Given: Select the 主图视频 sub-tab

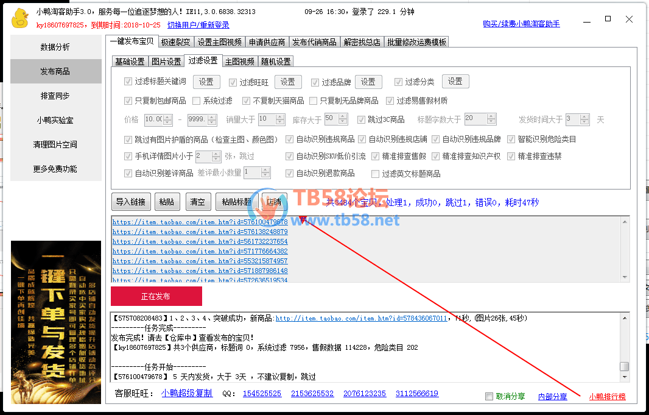Looking at the screenshot, I should pos(240,62).
